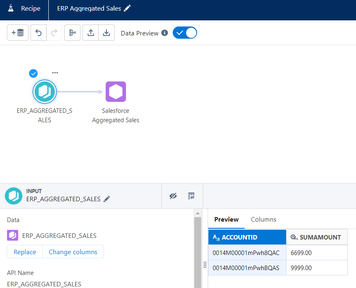Turn off the Data Preview toggle
This screenshot has width=356, height=288.
click(x=185, y=33)
